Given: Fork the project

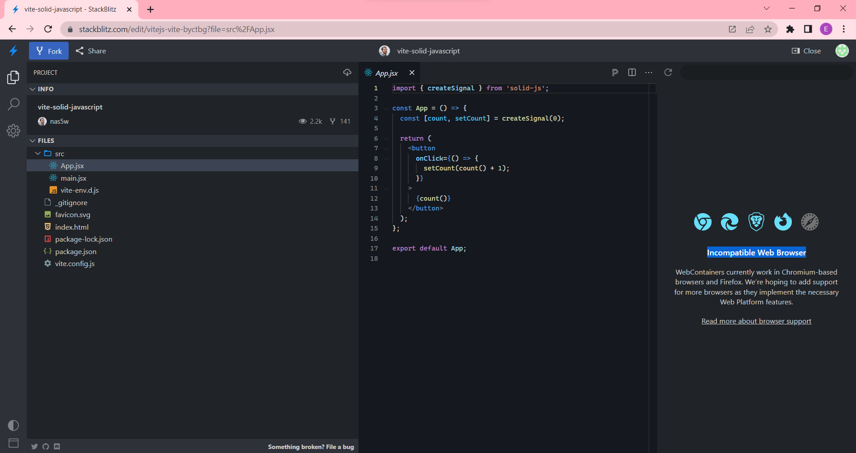Looking at the screenshot, I should 49,51.
